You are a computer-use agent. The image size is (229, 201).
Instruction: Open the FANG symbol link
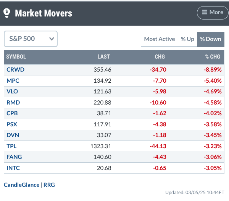(x=14, y=157)
